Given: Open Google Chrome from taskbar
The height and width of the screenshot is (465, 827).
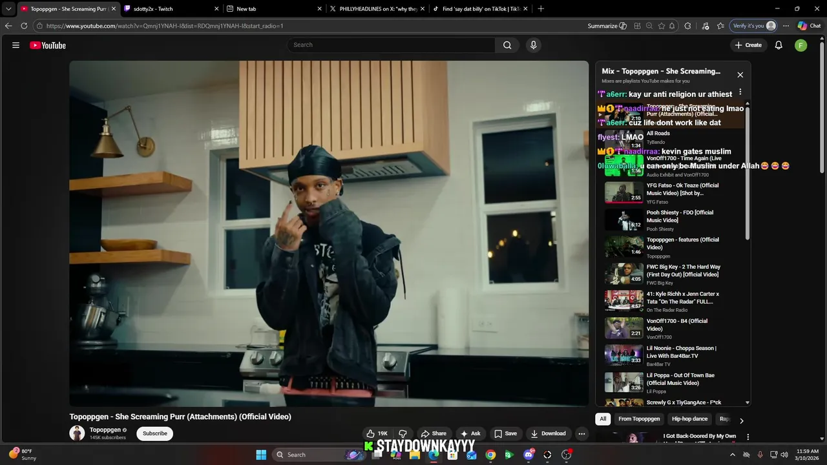Looking at the screenshot, I should pyautogui.click(x=490, y=455).
